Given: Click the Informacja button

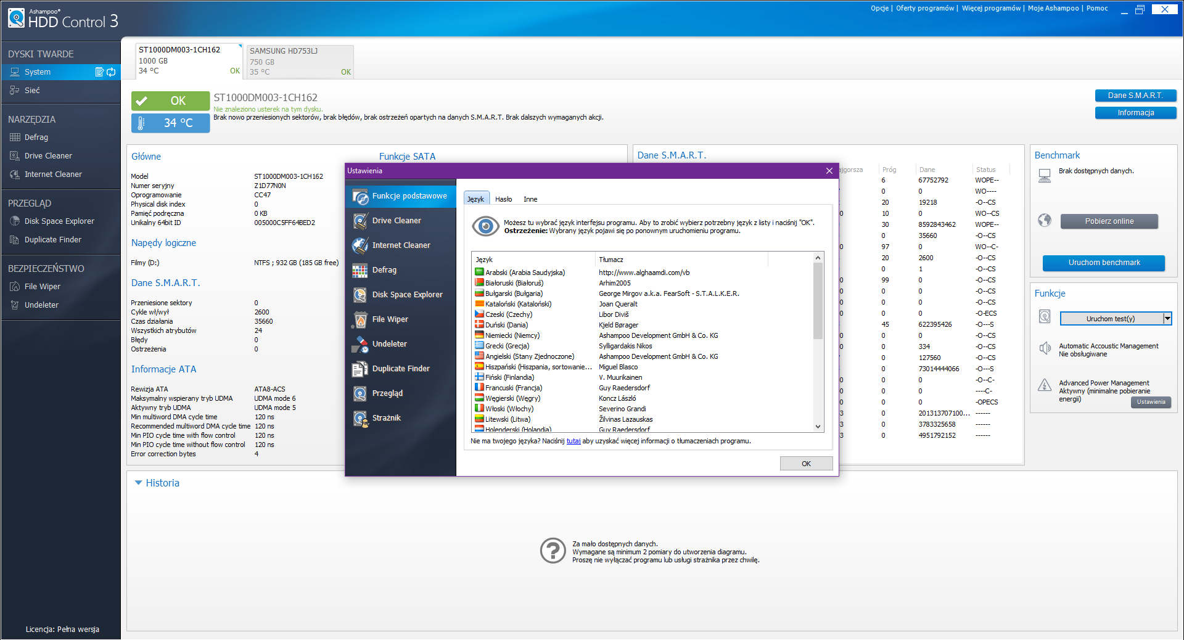Looking at the screenshot, I should pyautogui.click(x=1135, y=113).
